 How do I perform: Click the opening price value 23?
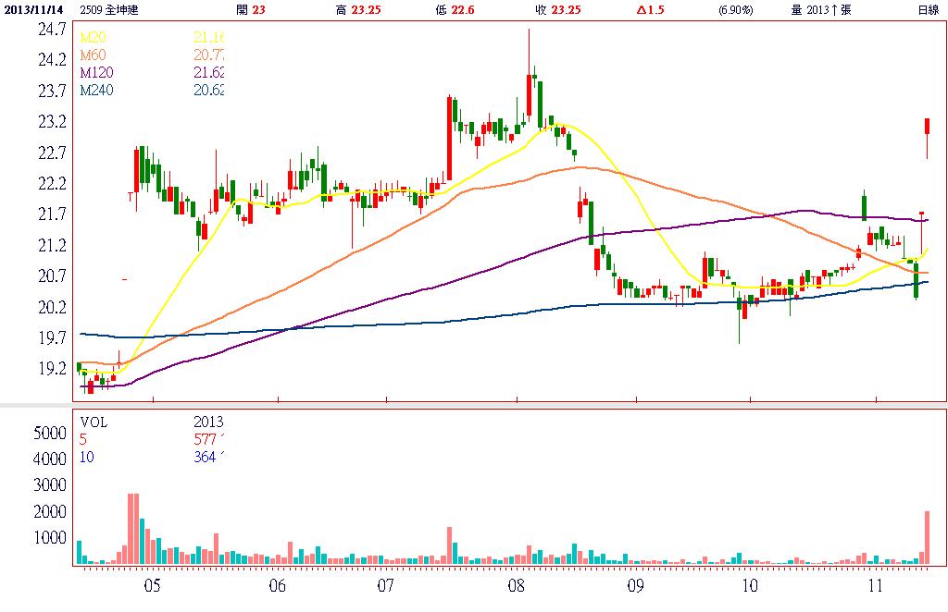tap(259, 9)
